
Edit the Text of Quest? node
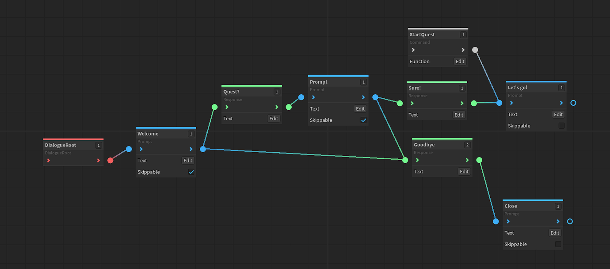[x=274, y=119]
